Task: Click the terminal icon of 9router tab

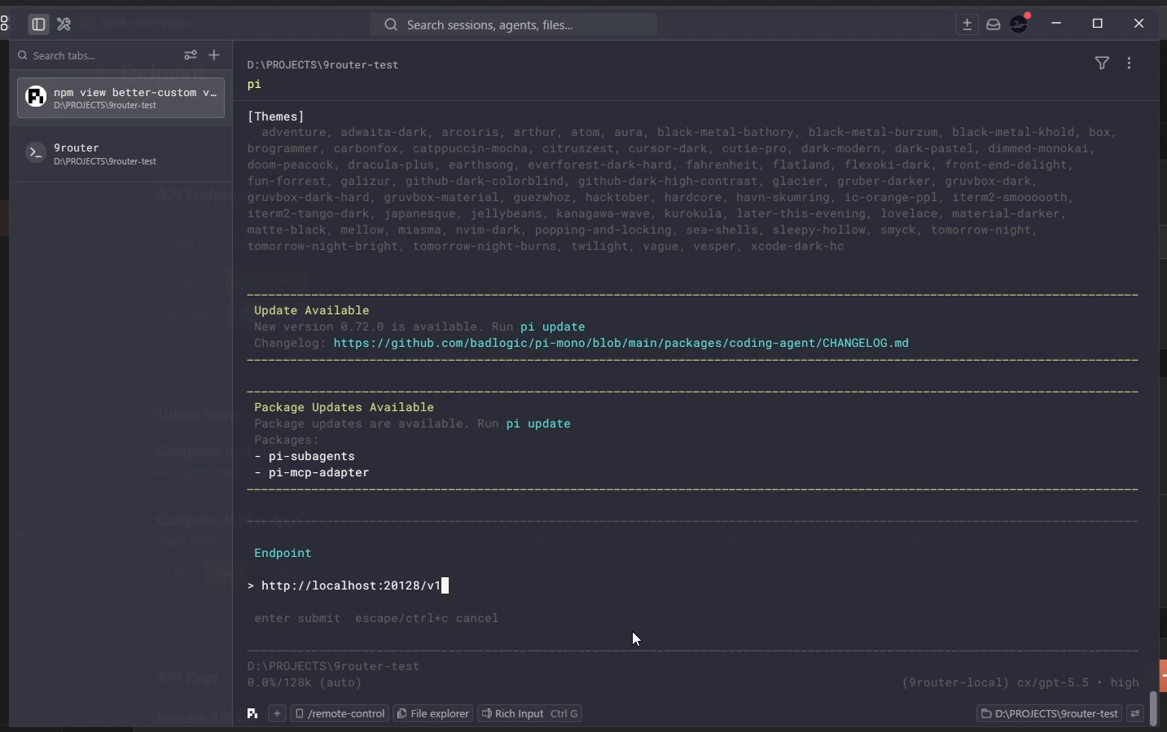Action: click(x=35, y=153)
